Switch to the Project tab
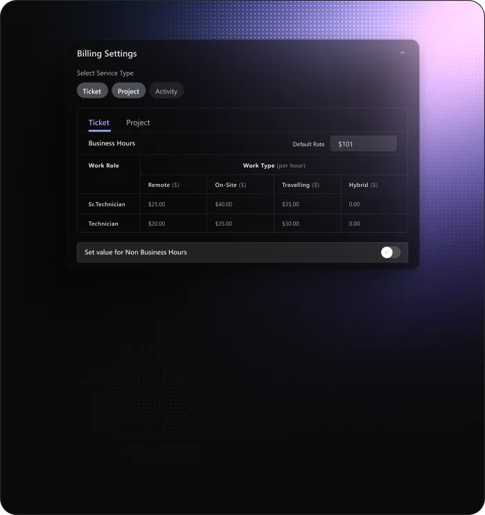The width and height of the screenshot is (485, 515). click(138, 123)
